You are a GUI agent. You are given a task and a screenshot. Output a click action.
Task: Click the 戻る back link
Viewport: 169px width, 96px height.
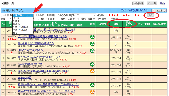pyautogui.click(x=162, y=3)
